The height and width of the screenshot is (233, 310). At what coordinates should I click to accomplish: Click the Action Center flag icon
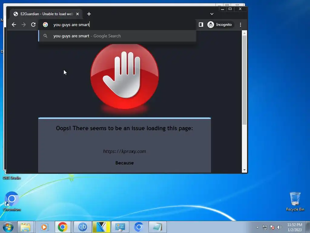click(272, 227)
